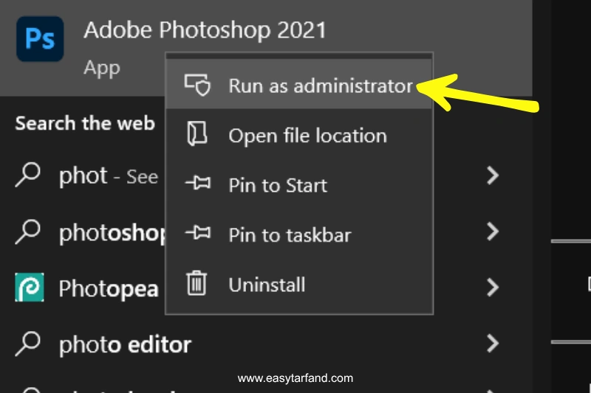Image resolution: width=591 pixels, height=393 pixels.
Task: Search the web for 'phot'
Action: (x=83, y=175)
